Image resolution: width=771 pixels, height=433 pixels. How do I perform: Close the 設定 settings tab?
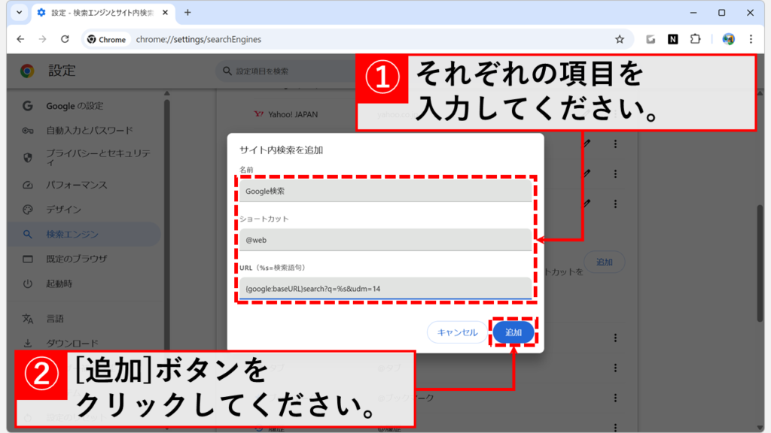pyautogui.click(x=165, y=13)
